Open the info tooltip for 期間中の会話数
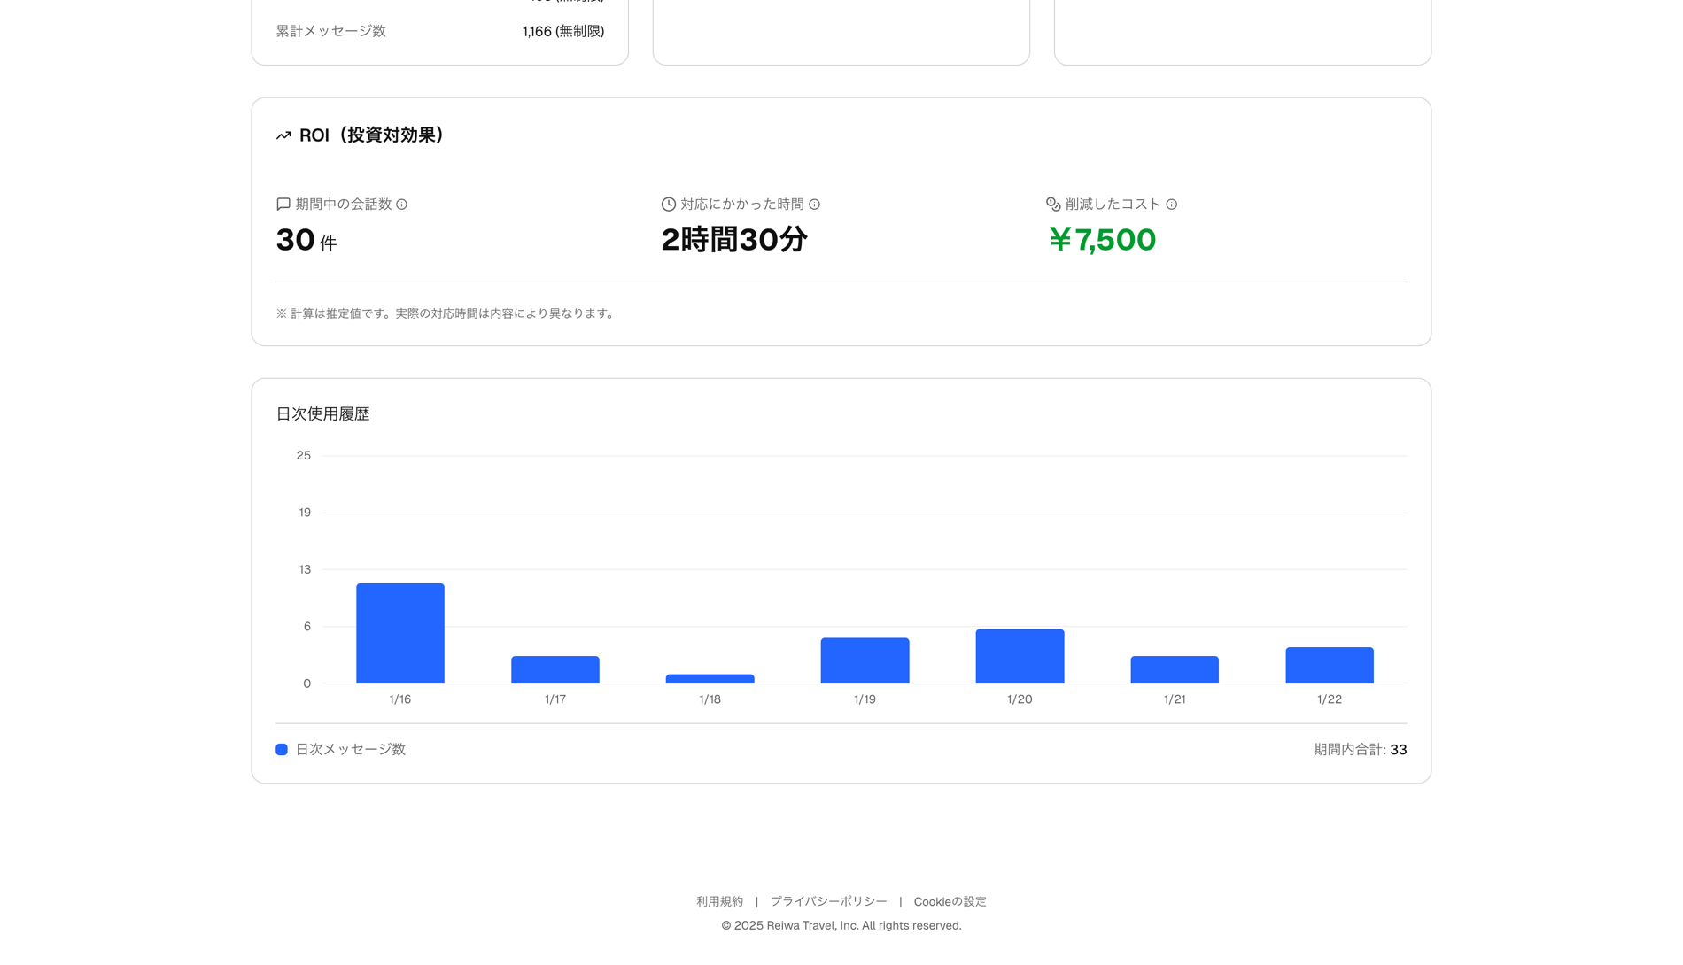This screenshot has width=1683, height=965. pyautogui.click(x=403, y=205)
